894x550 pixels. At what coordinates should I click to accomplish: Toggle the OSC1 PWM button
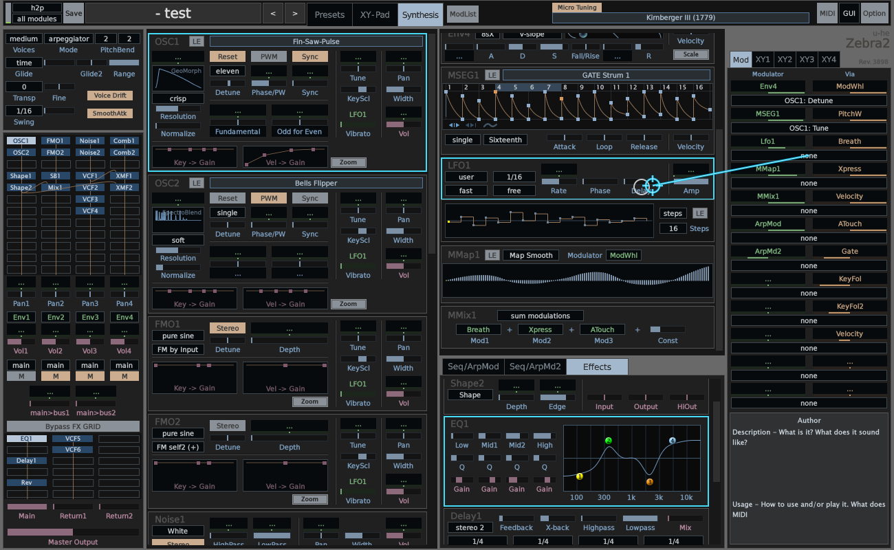coord(269,56)
